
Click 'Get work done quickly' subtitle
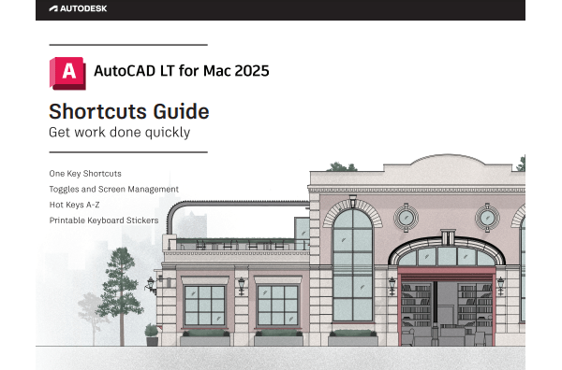click(119, 133)
